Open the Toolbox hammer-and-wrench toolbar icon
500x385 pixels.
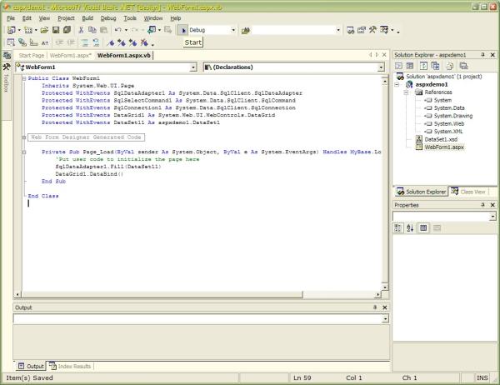coord(372,30)
